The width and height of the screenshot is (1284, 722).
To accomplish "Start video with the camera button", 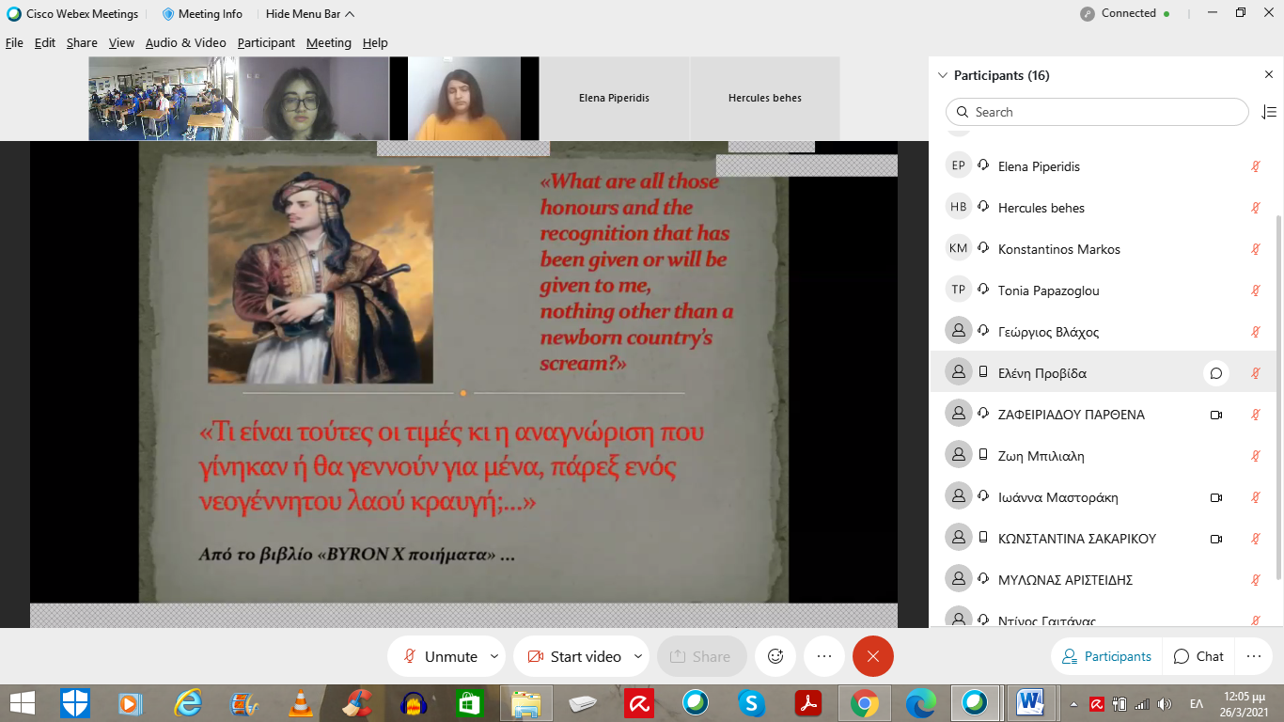I will tap(573, 656).
